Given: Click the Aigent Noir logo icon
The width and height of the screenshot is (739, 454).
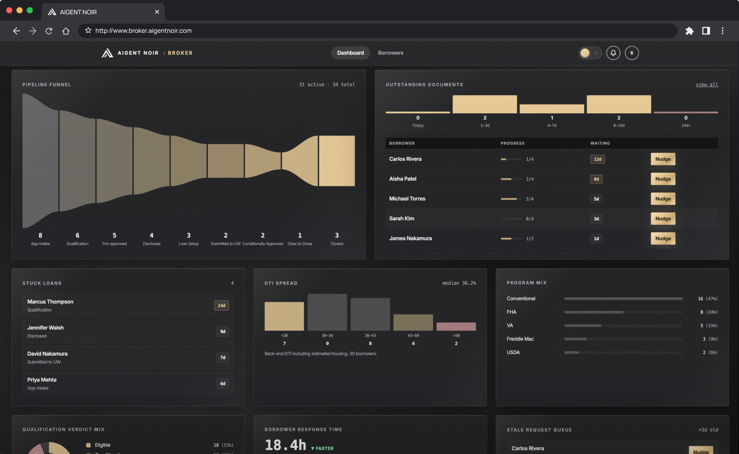Looking at the screenshot, I should [x=107, y=53].
